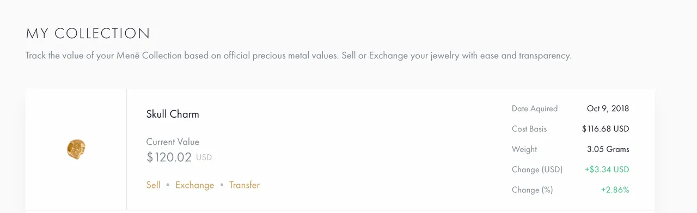The image size is (697, 213).
Task: Click the Weight label
Action: coord(524,149)
